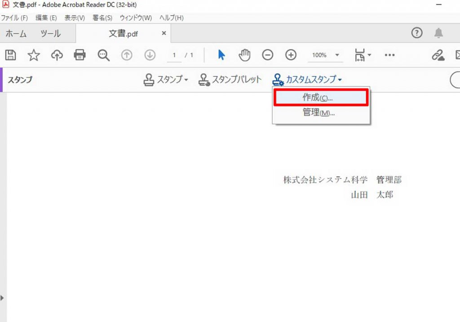Image resolution: width=460 pixels, height=322 pixels.
Task: Open the スタンプパレット stamp palette
Action: pyautogui.click(x=230, y=80)
